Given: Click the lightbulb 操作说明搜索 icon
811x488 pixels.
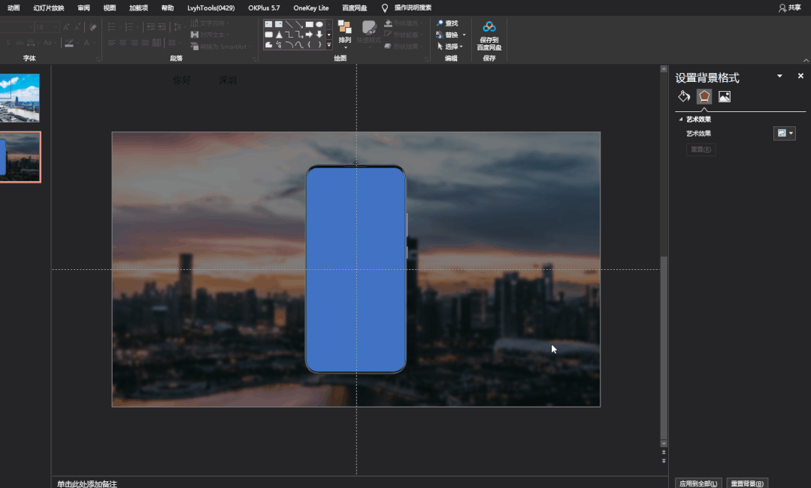Looking at the screenshot, I should 386,8.
